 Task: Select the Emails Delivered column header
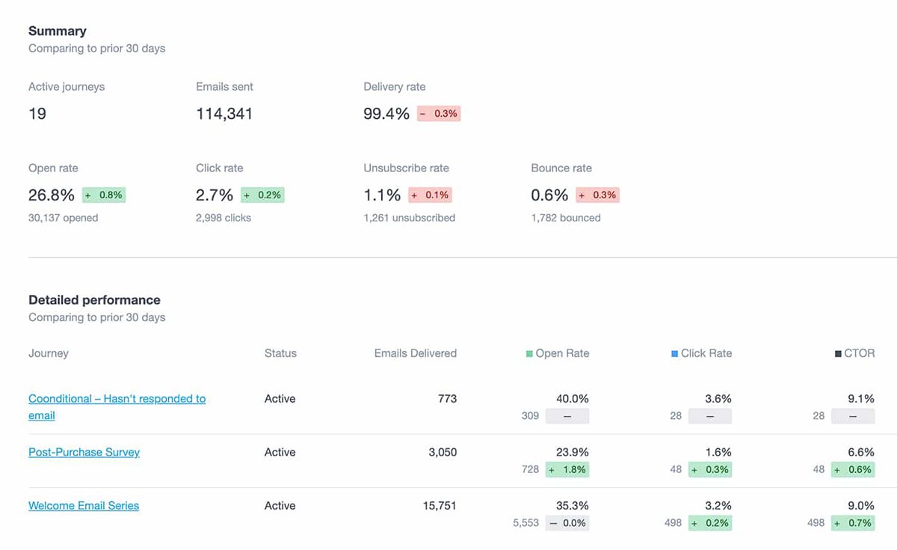click(x=415, y=353)
